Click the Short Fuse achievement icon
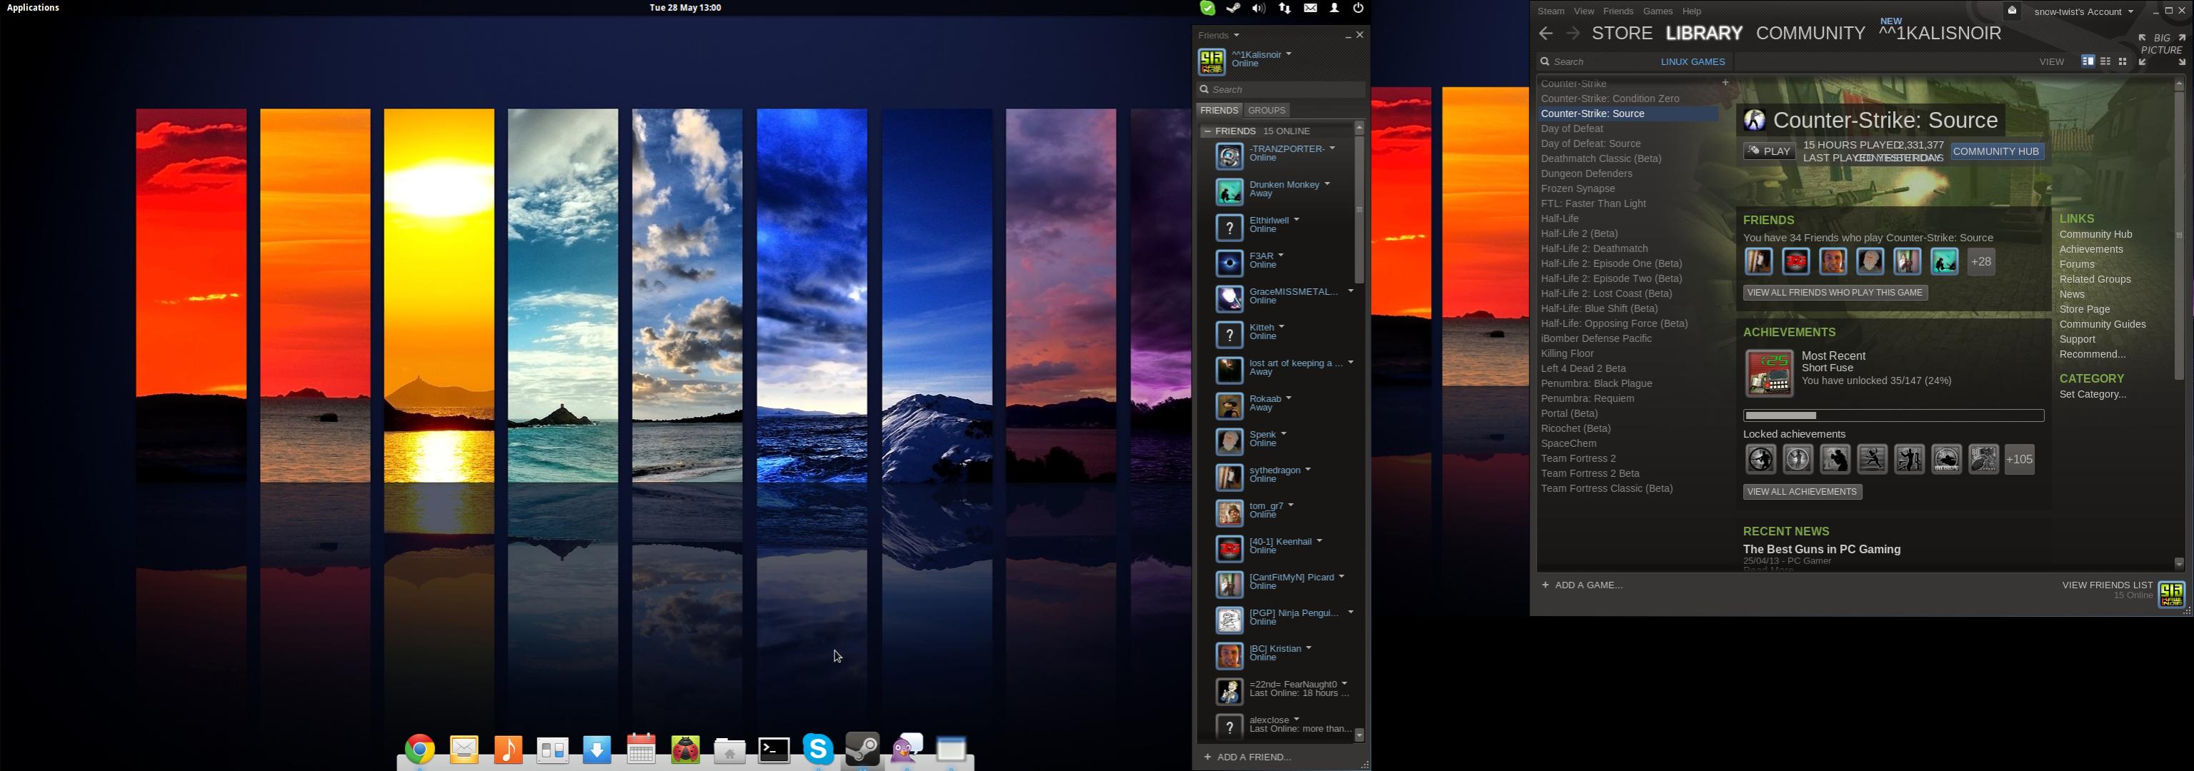Image resolution: width=2194 pixels, height=771 pixels. click(1769, 373)
